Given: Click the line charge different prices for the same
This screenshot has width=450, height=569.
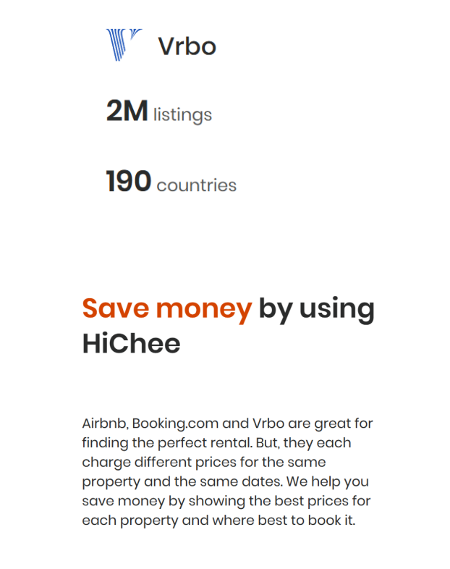Looking at the screenshot, I should 204,463.
